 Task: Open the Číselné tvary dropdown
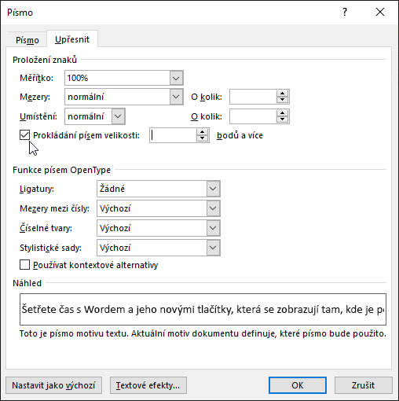click(213, 228)
